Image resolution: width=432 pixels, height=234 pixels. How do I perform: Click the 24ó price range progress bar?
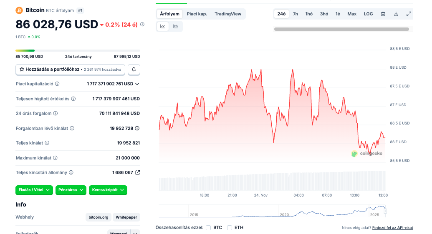(78, 51)
